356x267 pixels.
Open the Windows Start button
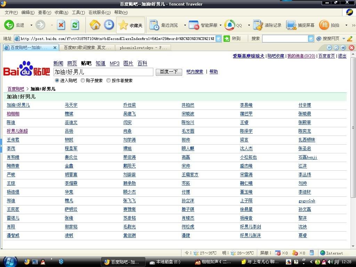click(x=9, y=262)
